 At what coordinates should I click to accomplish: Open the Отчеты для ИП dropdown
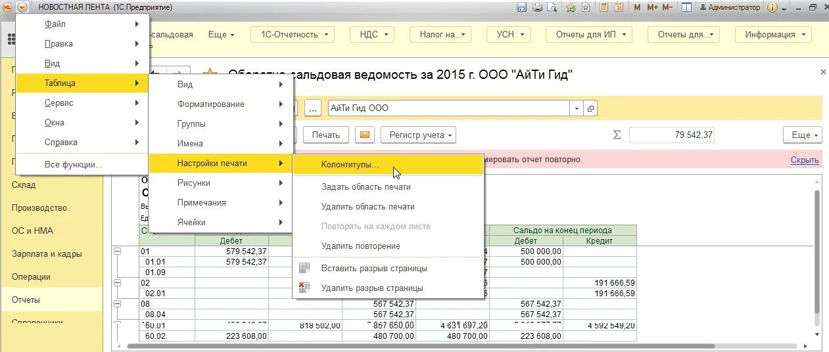point(589,35)
